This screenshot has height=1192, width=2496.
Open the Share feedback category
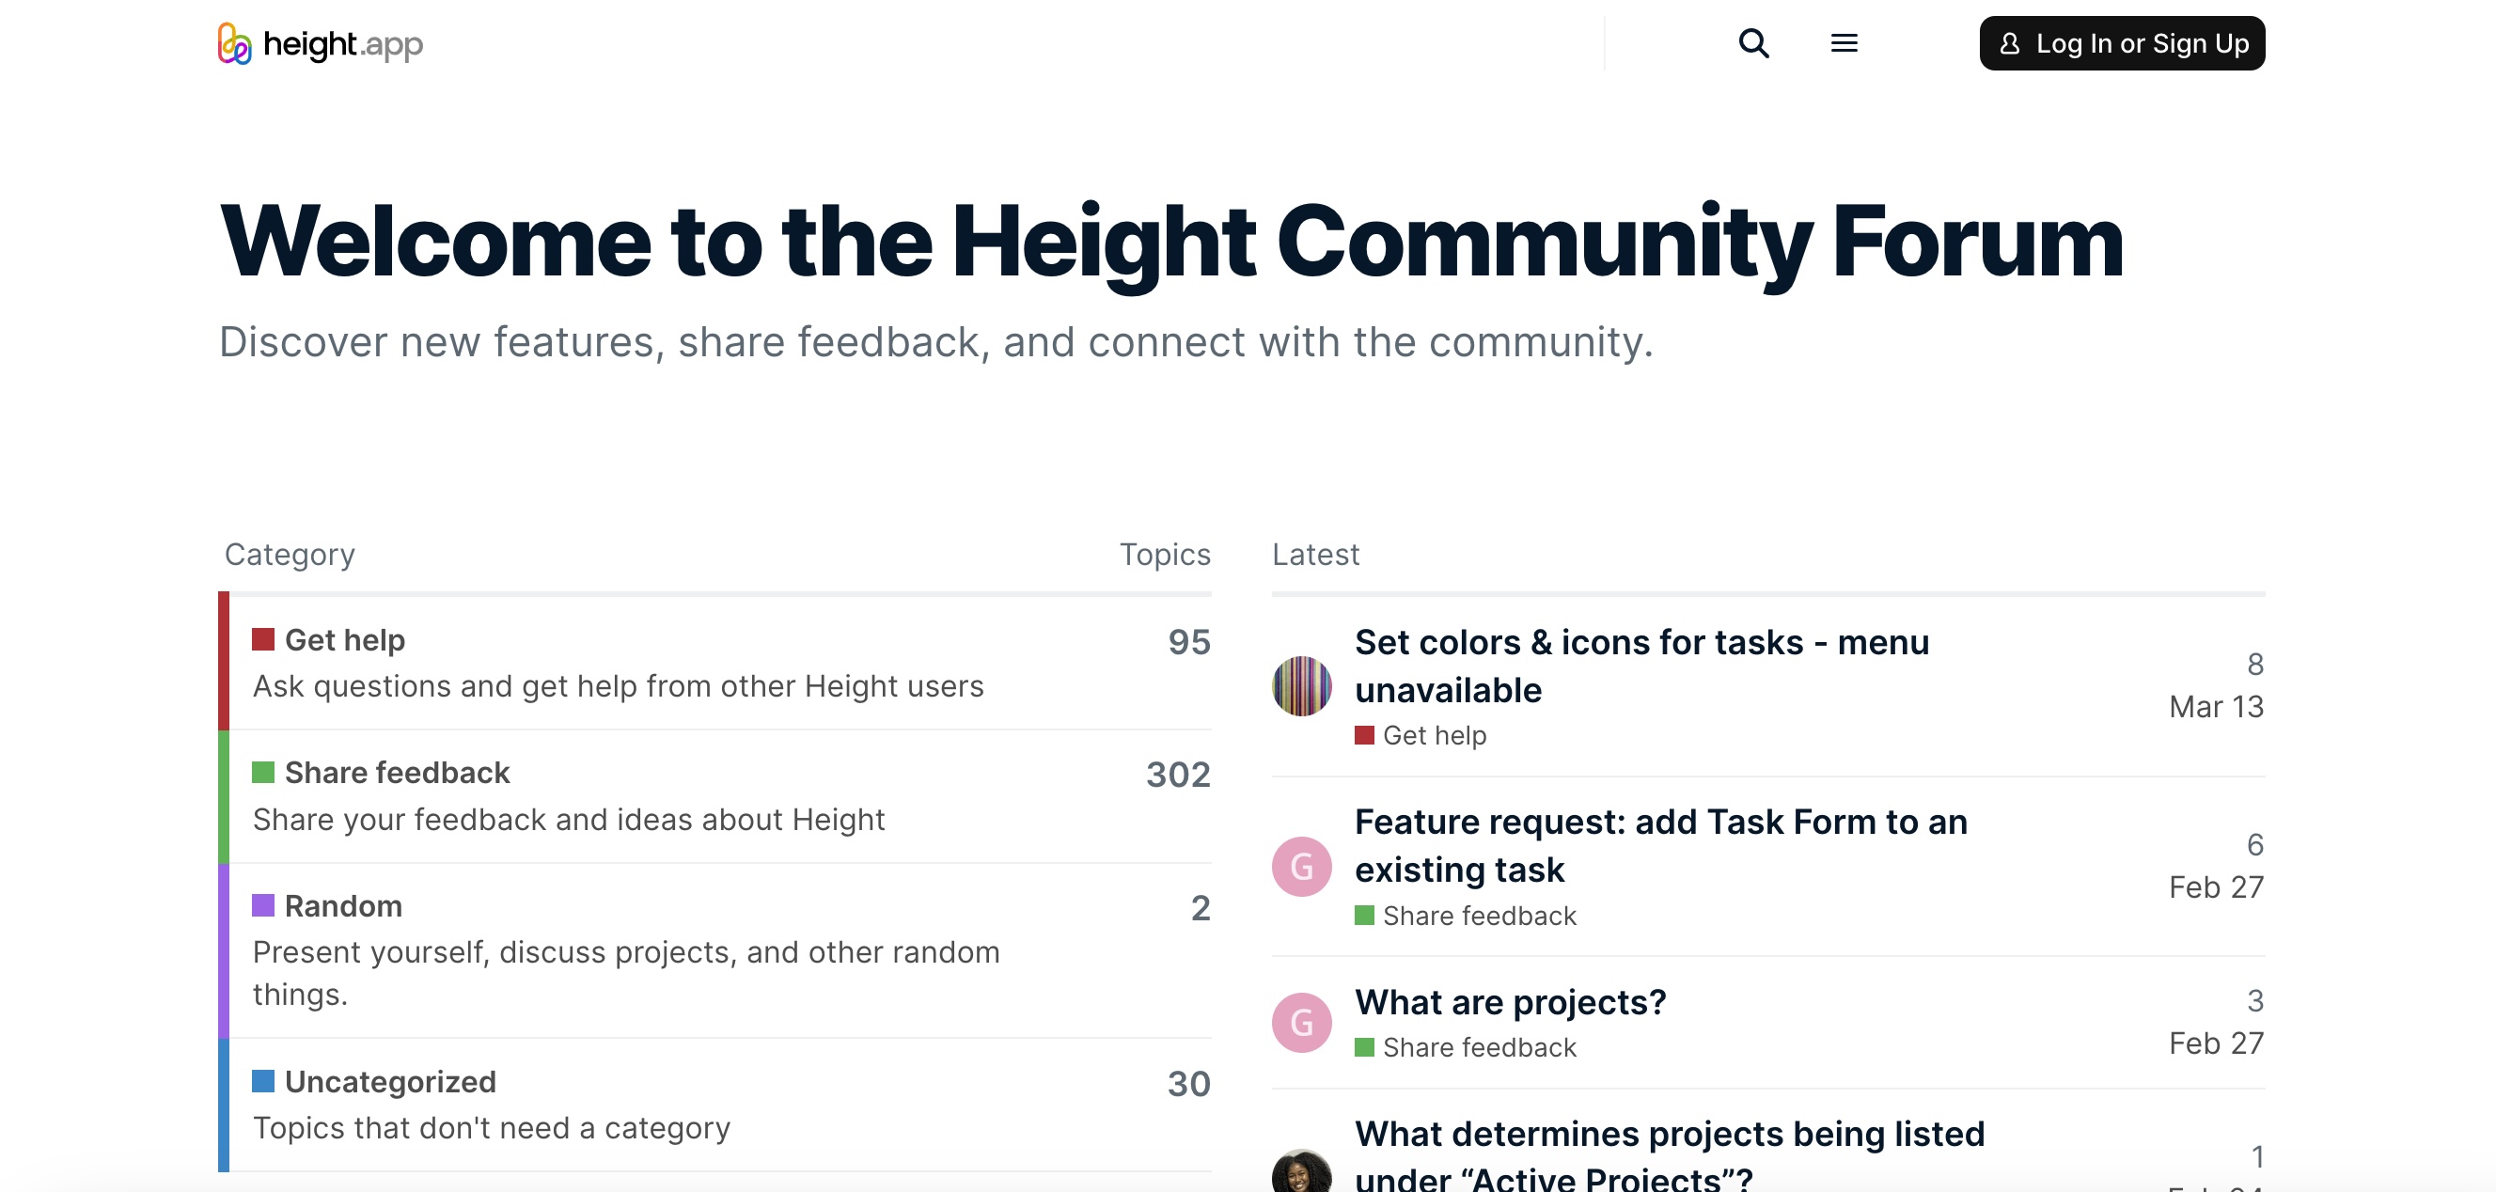pyautogui.click(x=397, y=773)
